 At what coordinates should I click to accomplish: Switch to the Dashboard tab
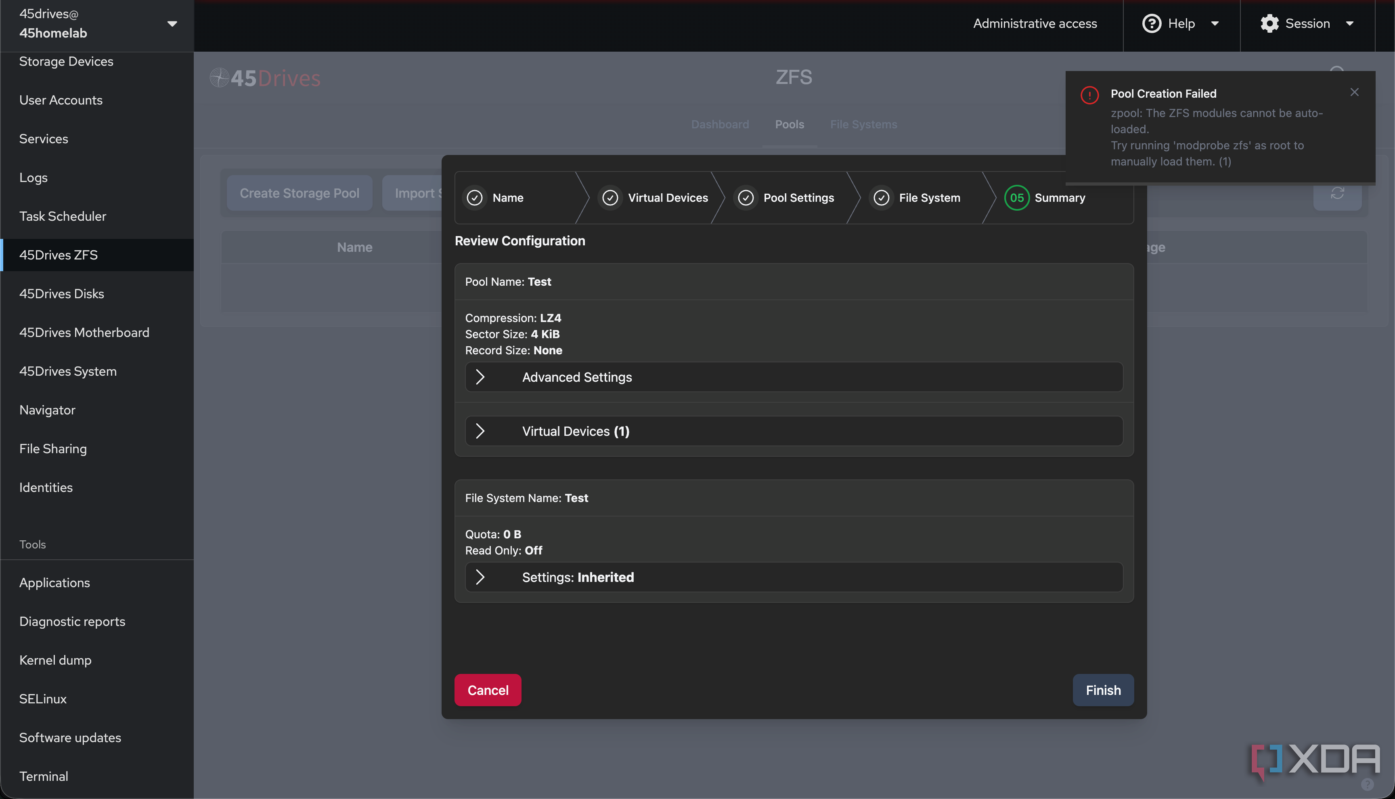(720, 125)
